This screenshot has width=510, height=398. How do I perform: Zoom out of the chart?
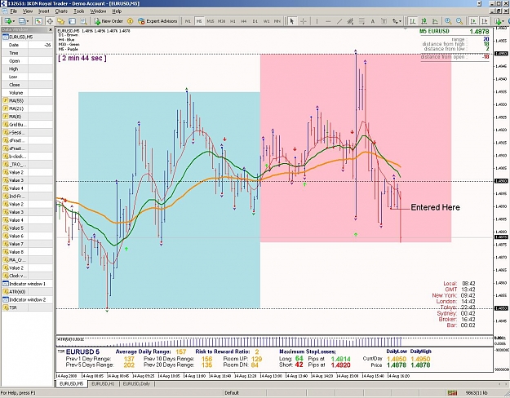pos(459,21)
